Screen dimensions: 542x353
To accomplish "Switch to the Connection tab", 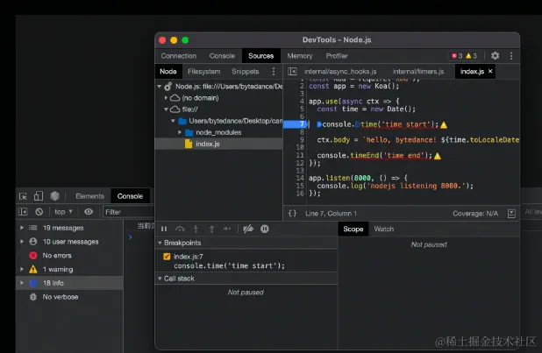I will [179, 55].
